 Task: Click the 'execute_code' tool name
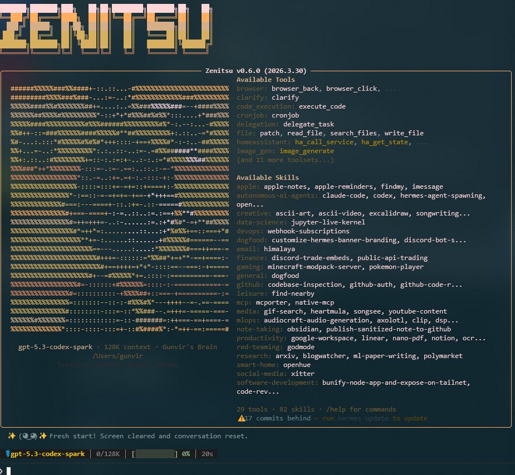322,106
